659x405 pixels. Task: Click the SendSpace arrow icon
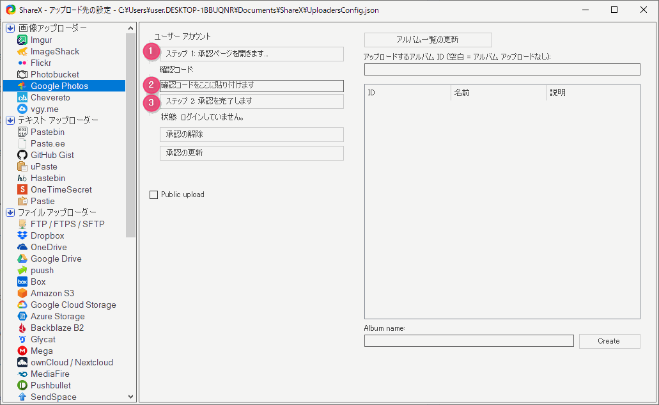coord(22,397)
